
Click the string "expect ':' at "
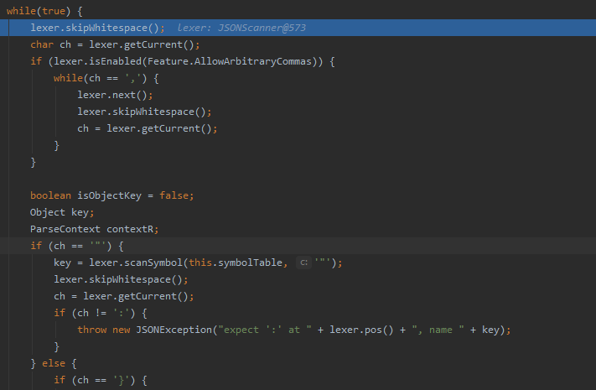[265, 330]
